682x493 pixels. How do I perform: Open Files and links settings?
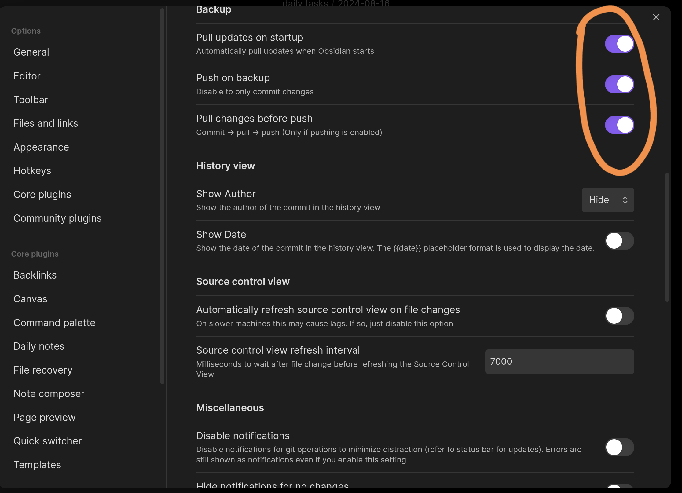[46, 123]
